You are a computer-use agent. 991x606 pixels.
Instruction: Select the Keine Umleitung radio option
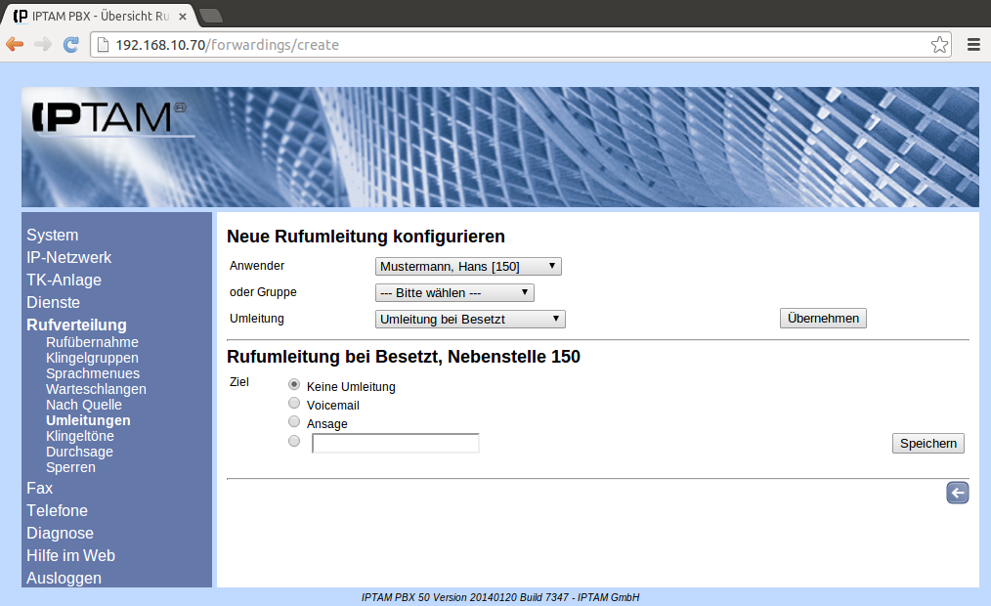click(294, 385)
